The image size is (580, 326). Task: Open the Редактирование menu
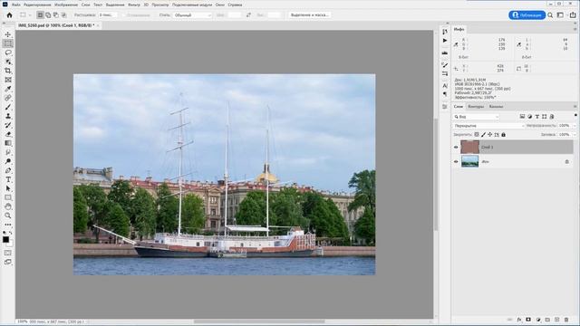(x=37, y=5)
